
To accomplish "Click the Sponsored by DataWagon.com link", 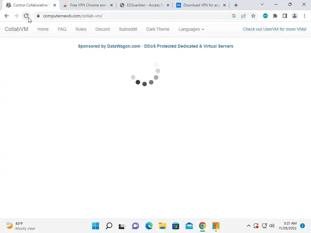I will pos(155,46).
